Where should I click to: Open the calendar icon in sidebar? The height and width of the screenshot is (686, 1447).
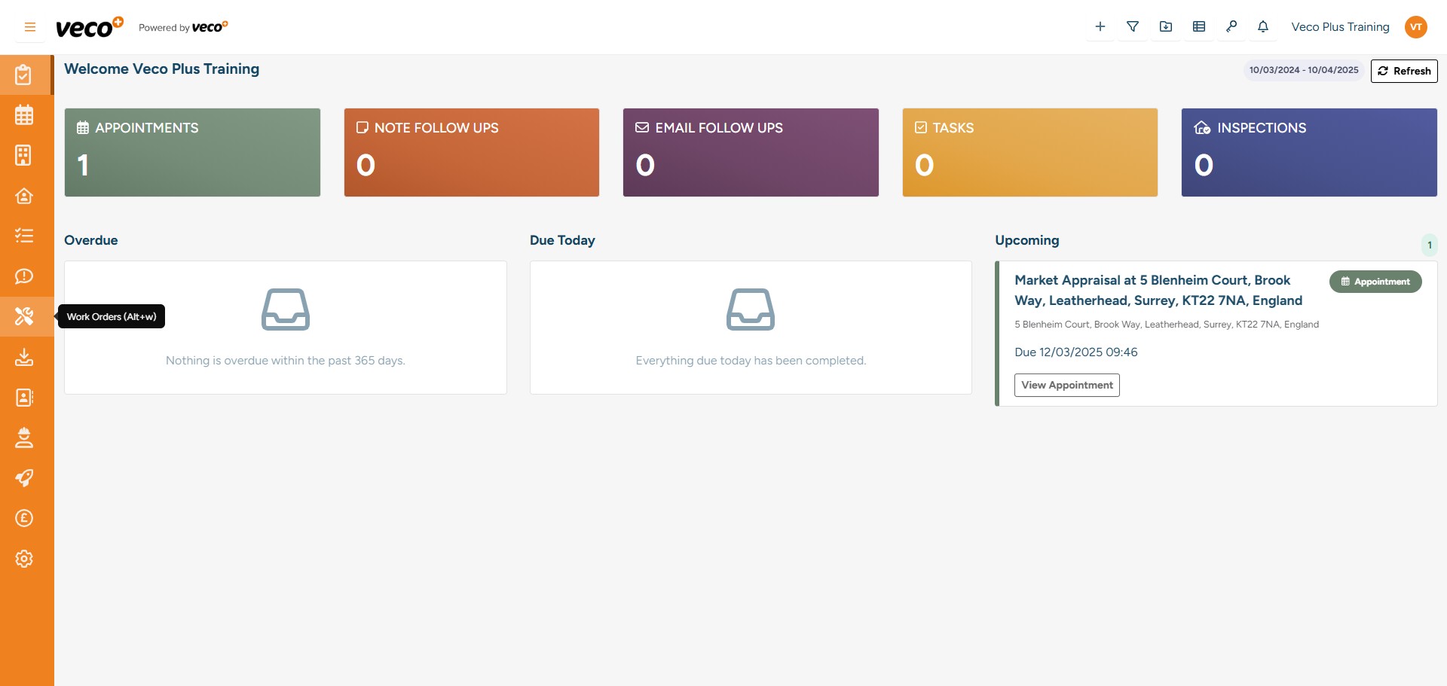click(24, 115)
